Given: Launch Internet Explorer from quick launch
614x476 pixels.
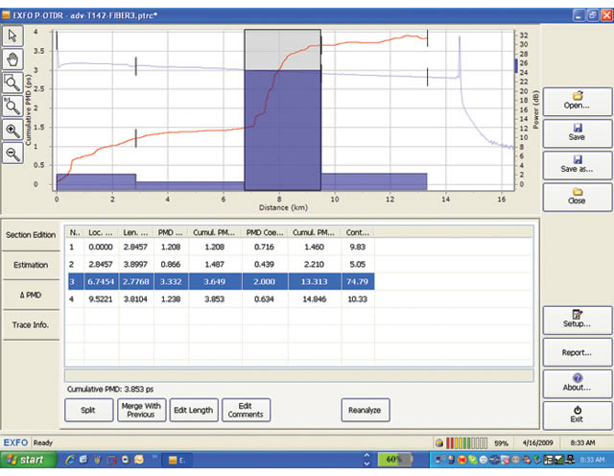Looking at the screenshot, I should [x=70, y=460].
